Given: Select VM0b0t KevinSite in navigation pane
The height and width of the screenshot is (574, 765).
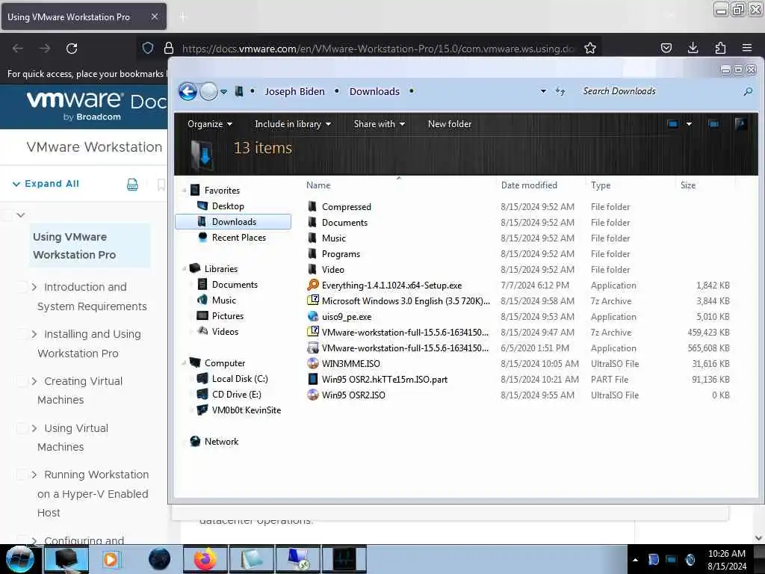Looking at the screenshot, I should pos(246,410).
